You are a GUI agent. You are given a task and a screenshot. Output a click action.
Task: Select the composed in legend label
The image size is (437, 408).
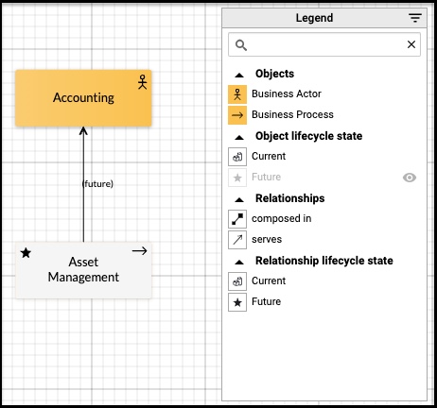tap(281, 218)
